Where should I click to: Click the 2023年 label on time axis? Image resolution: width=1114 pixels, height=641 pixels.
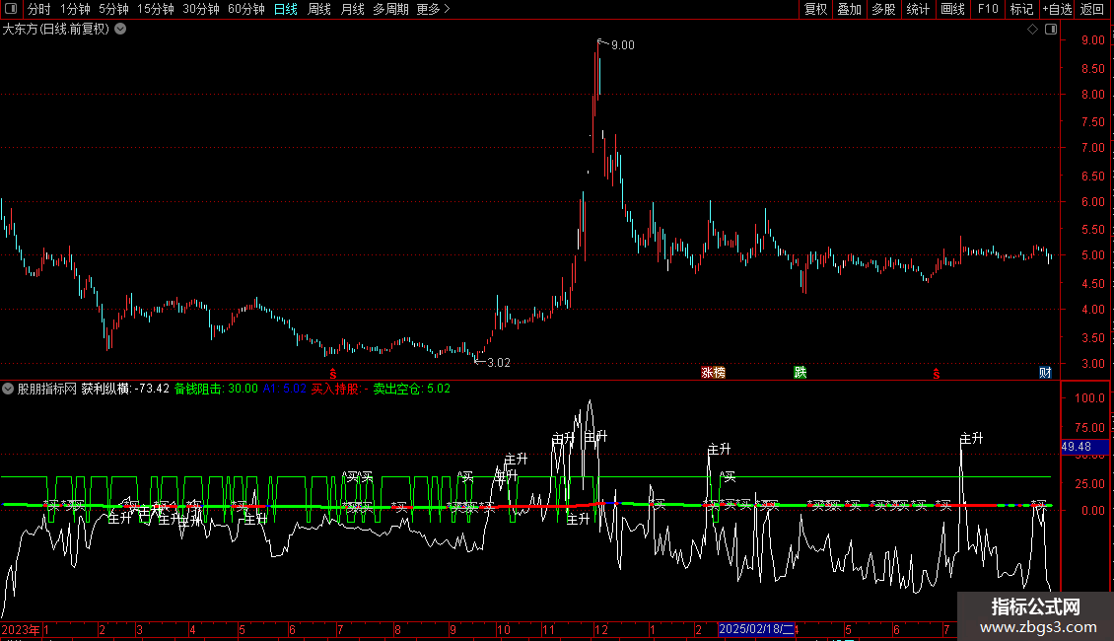(21, 629)
